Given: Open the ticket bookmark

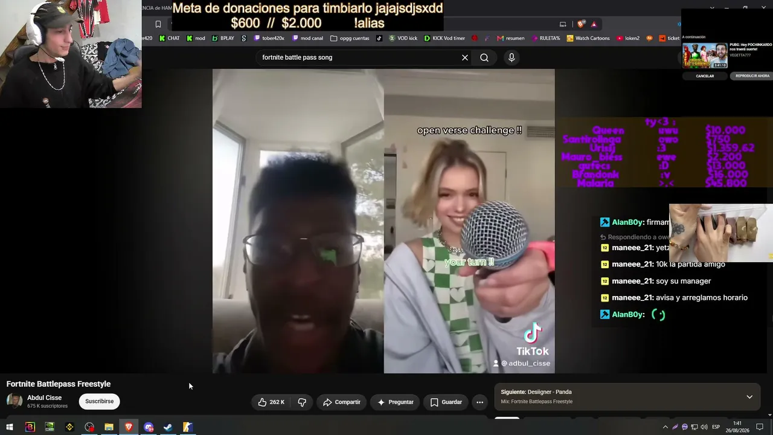Looking at the screenshot, I should click(x=669, y=38).
